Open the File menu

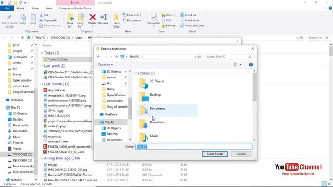coord(7,8)
